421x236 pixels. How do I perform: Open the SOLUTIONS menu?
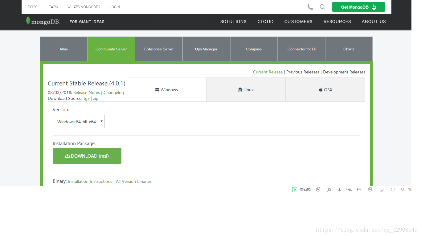pyautogui.click(x=233, y=22)
